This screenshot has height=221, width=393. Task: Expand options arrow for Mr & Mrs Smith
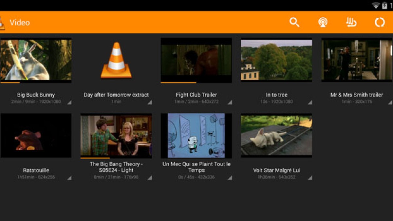pyautogui.click(x=390, y=102)
